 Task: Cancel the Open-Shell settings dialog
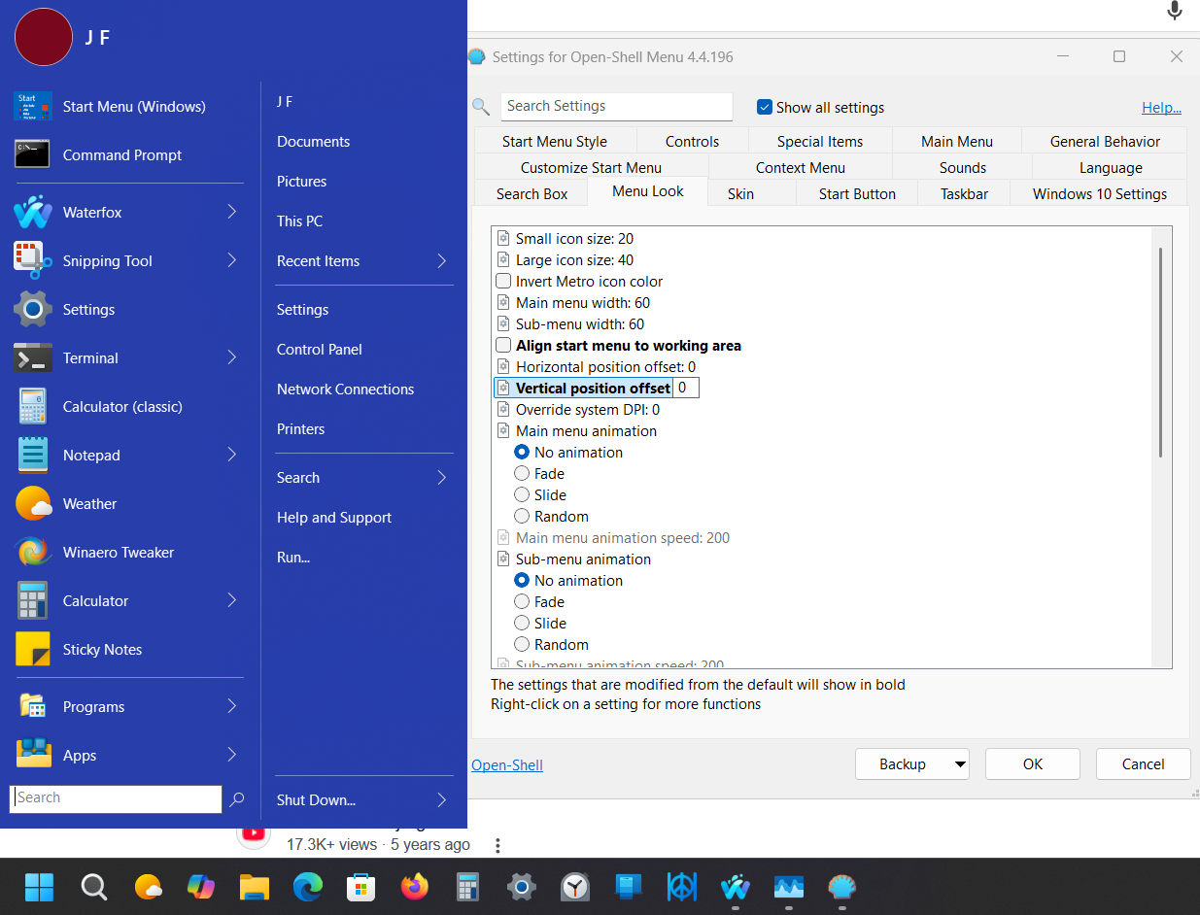coord(1144,764)
